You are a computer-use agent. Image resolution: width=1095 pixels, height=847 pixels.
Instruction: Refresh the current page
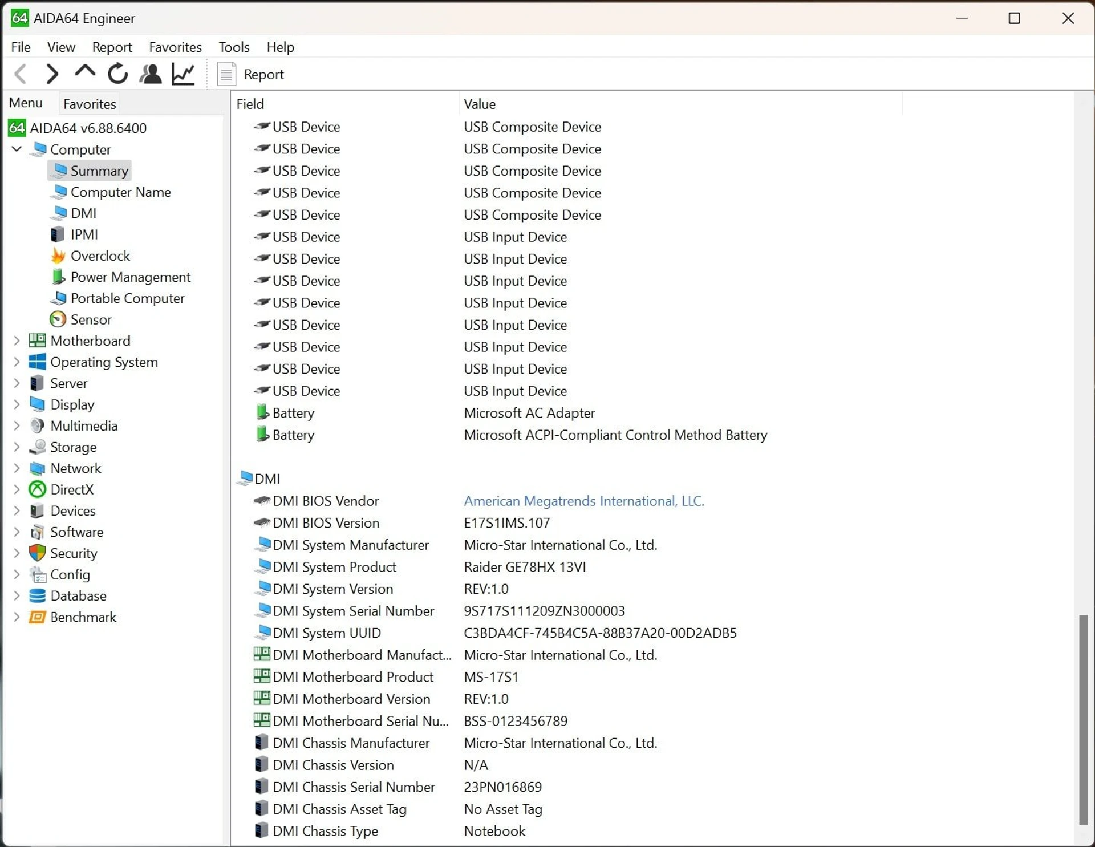[x=117, y=74]
